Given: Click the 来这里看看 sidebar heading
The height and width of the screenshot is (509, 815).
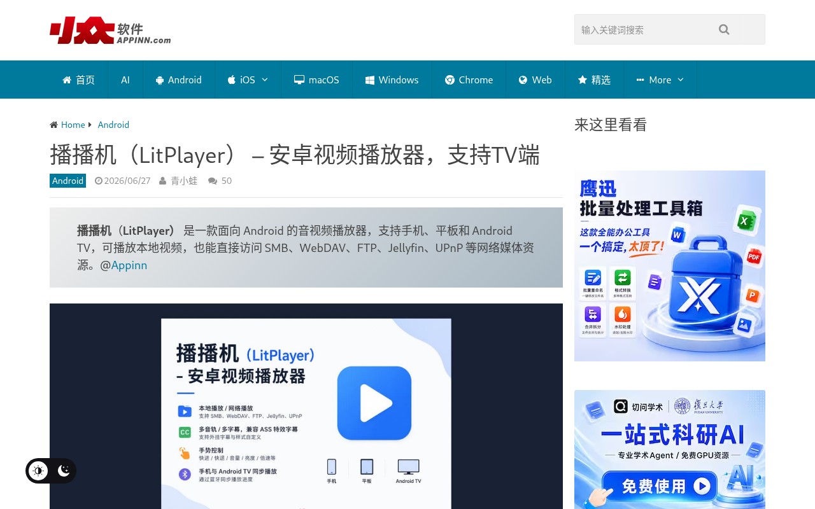Looking at the screenshot, I should coord(611,125).
